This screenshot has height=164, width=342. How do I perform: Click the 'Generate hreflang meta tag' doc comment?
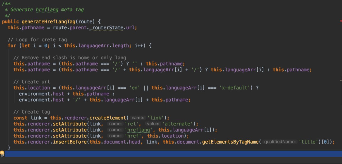click(x=47, y=10)
